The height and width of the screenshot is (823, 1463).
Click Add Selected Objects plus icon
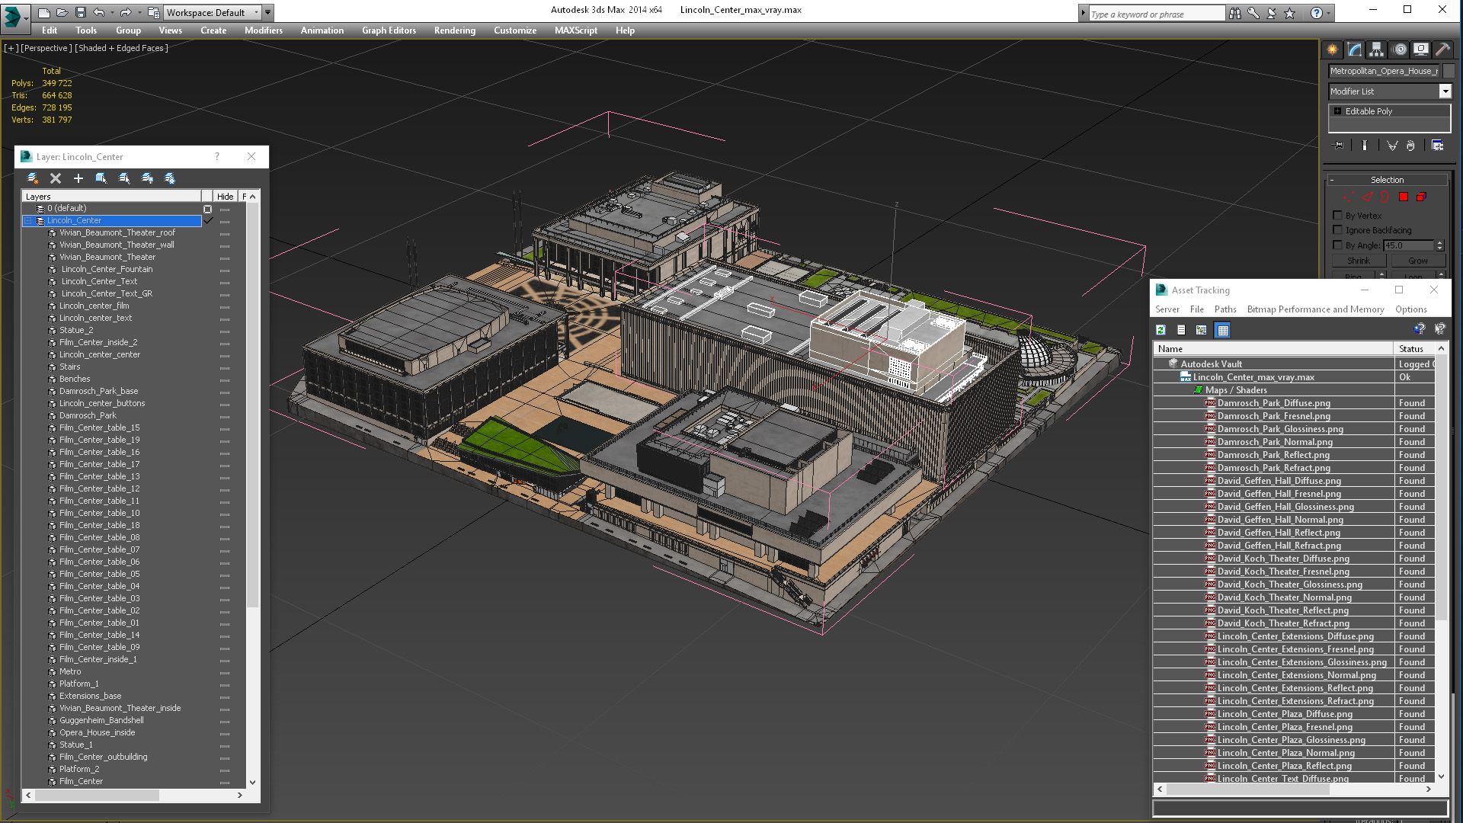[78, 178]
